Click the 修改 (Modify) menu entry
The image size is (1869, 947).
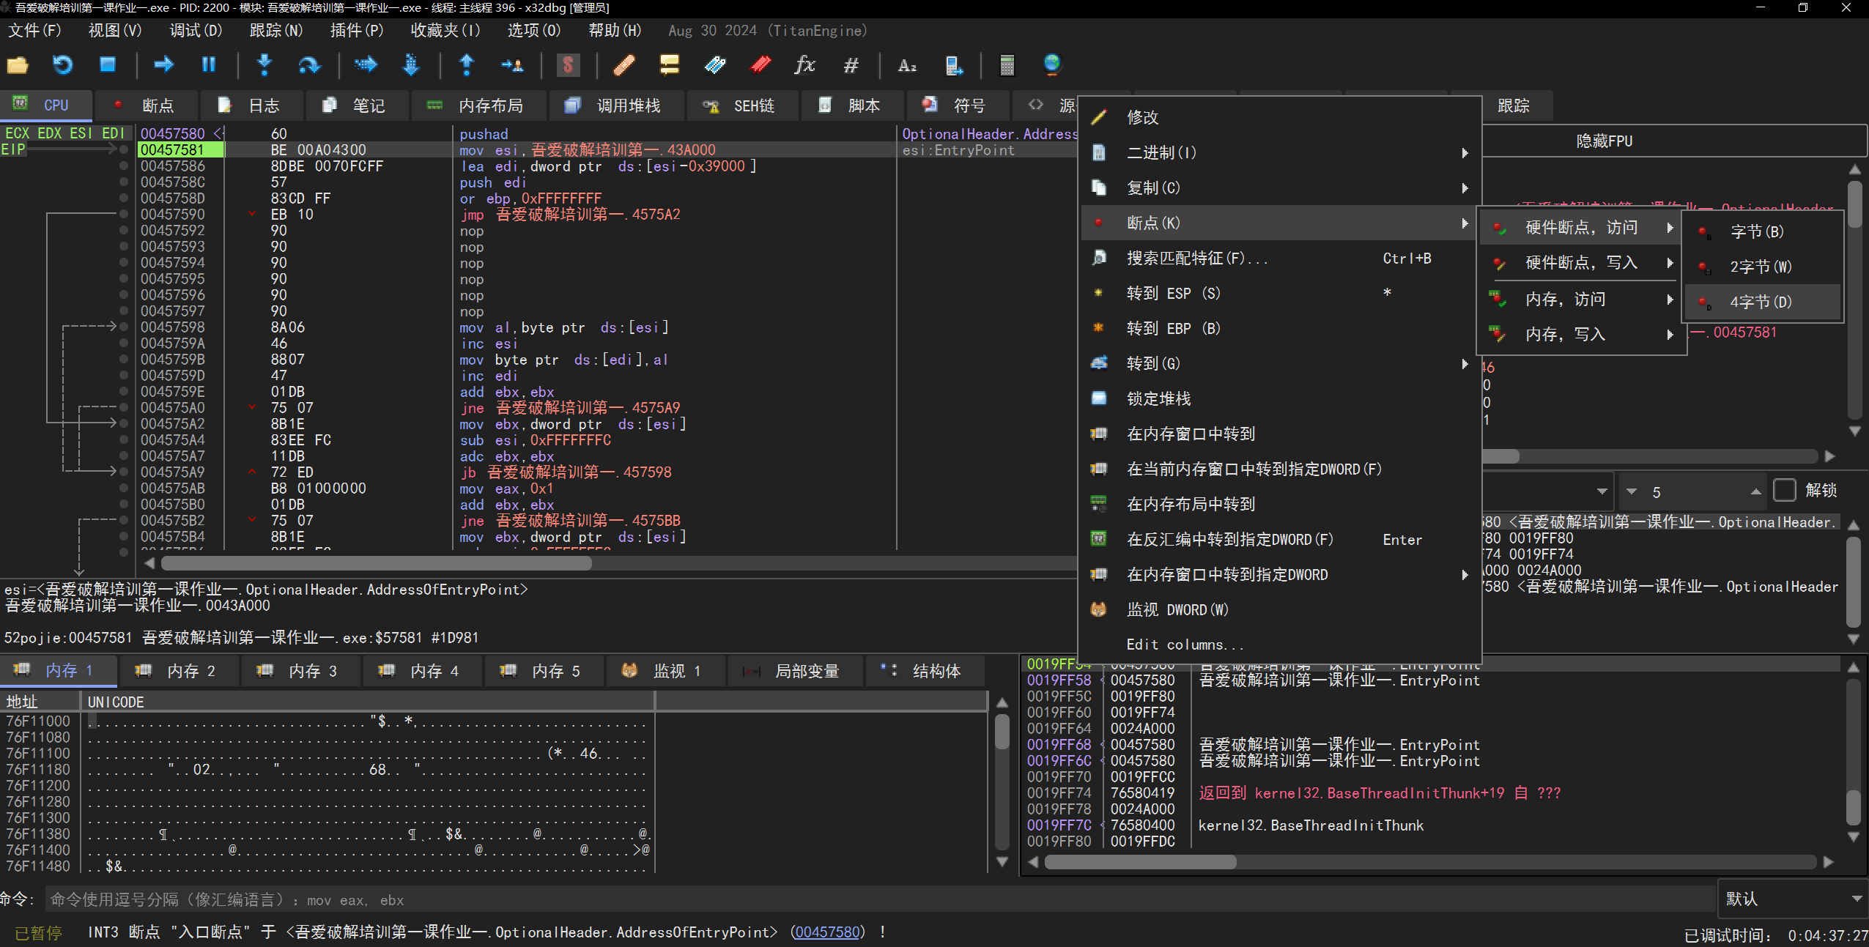coord(1279,117)
